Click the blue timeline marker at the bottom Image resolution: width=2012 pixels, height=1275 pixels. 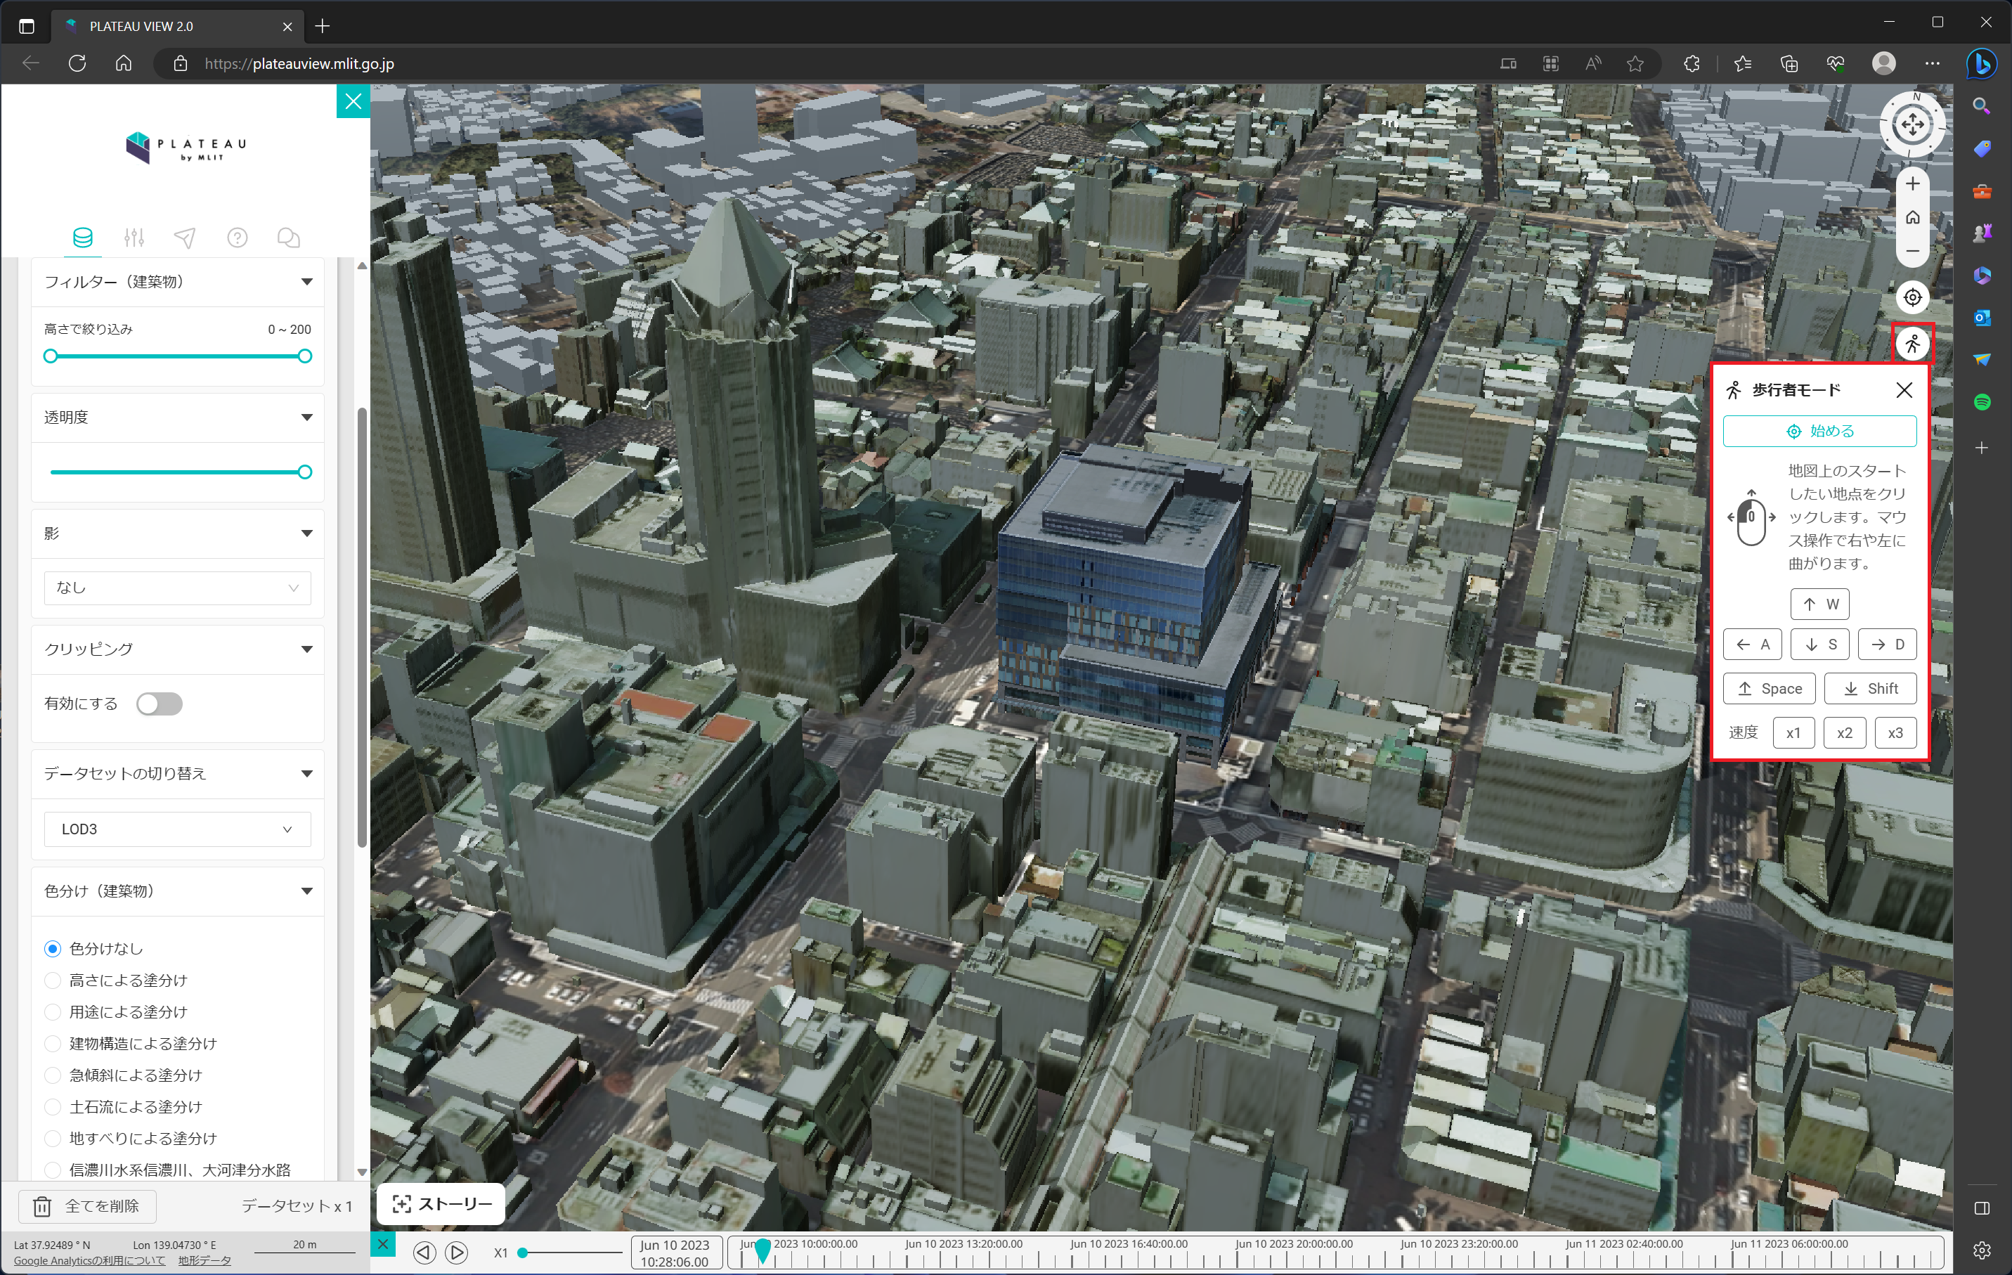[763, 1251]
